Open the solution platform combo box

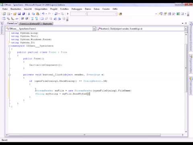click(x=102, y=14)
